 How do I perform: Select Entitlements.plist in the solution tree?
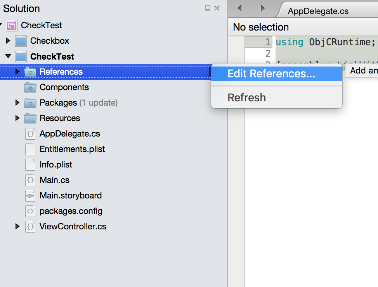(x=72, y=149)
